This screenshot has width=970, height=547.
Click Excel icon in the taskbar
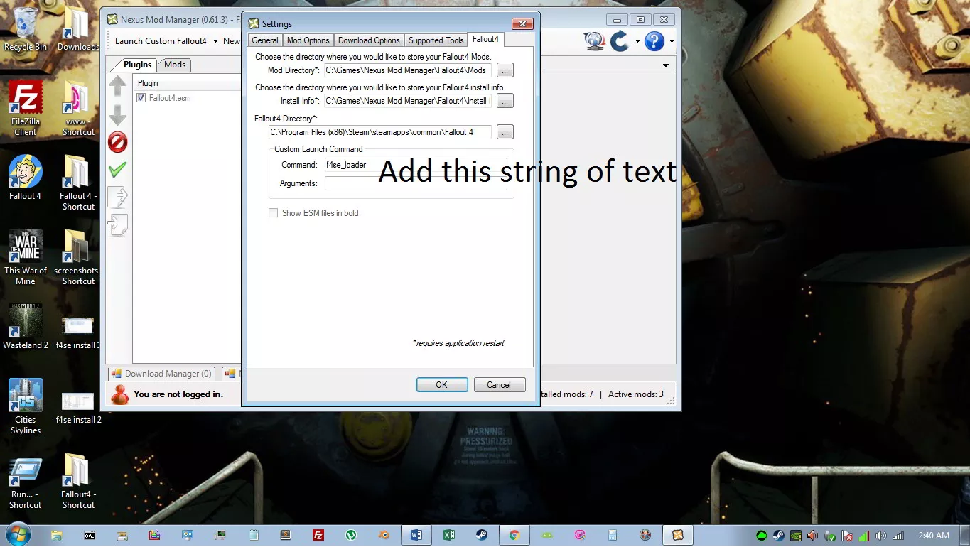[448, 535]
